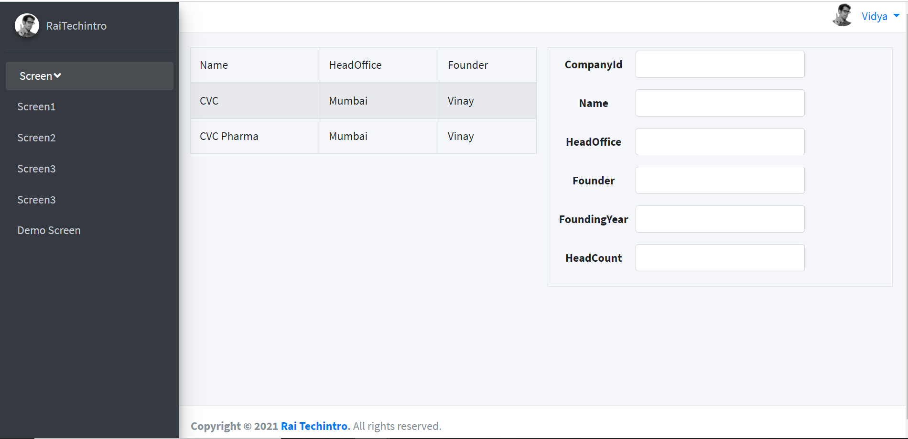The height and width of the screenshot is (439, 908).
Task: Click the Founder input box
Action: click(720, 180)
